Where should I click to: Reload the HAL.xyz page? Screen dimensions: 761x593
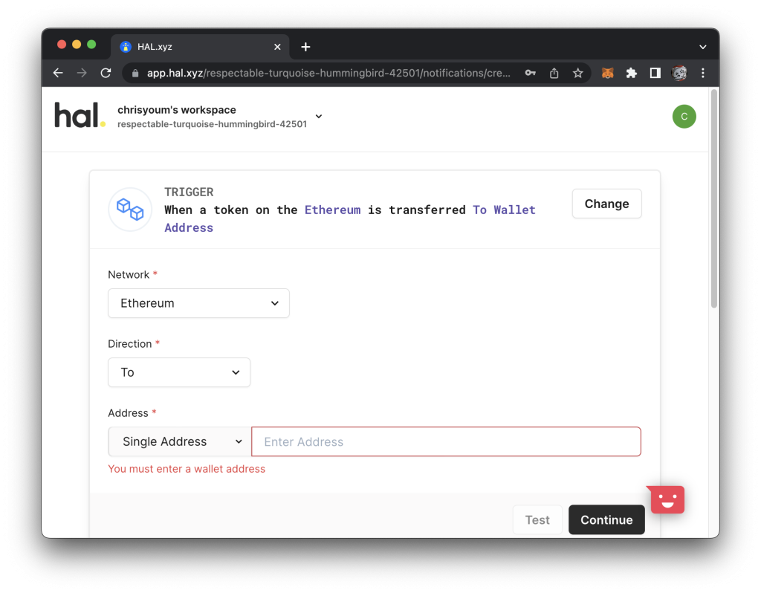106,74
